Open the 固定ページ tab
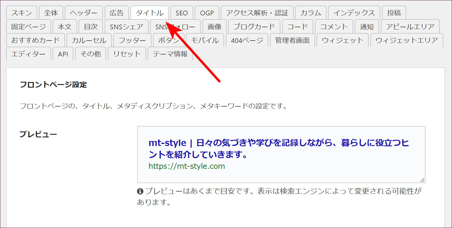The width and height of the screenshot is (452, 228). coord(28,27)
